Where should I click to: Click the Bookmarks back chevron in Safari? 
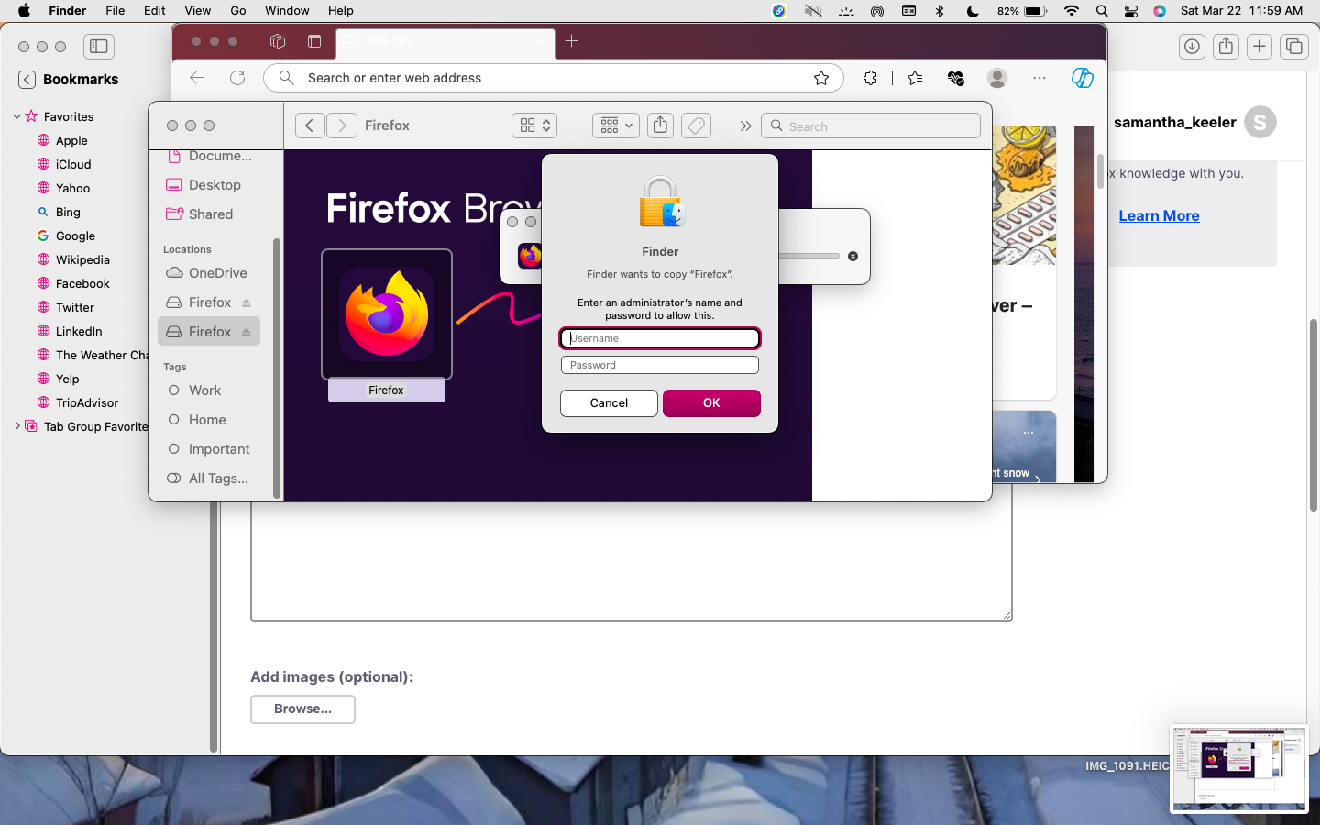tap(27, 80)
